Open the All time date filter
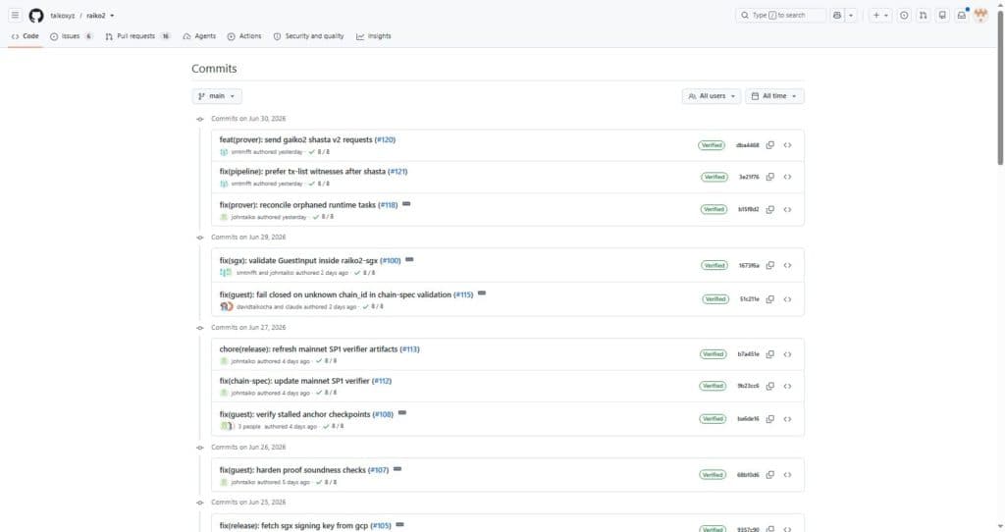Screen dimensions: 1005x532 (774, 96)
